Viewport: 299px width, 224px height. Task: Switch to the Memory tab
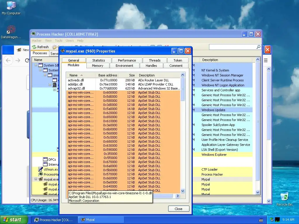[x=98, y=66]
